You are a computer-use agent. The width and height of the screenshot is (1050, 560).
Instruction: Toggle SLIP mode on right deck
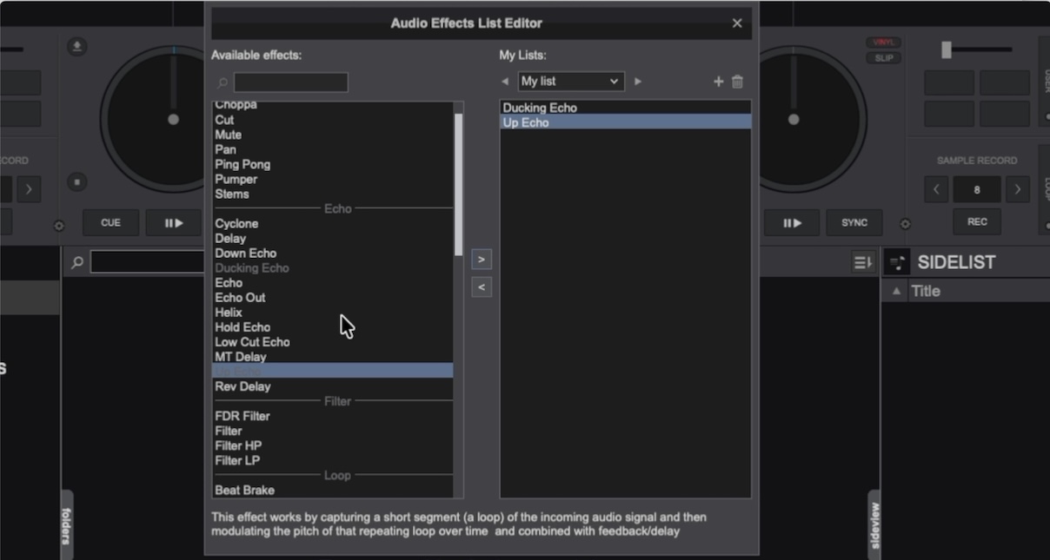(883, 58)
